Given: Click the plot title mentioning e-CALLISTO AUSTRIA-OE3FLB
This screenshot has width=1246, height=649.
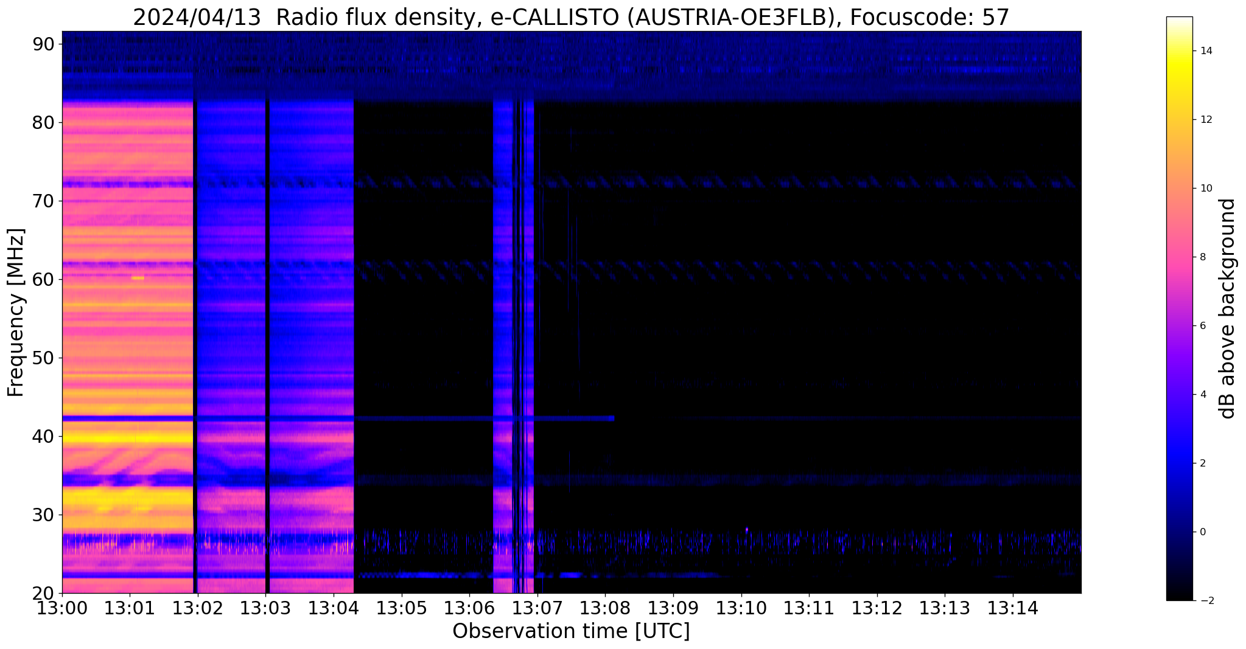Looking at the screenshot, I should click(x=571, y=17).
